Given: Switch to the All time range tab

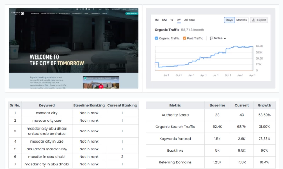Looking at the screenshot, I should click(x=189, y=20).
